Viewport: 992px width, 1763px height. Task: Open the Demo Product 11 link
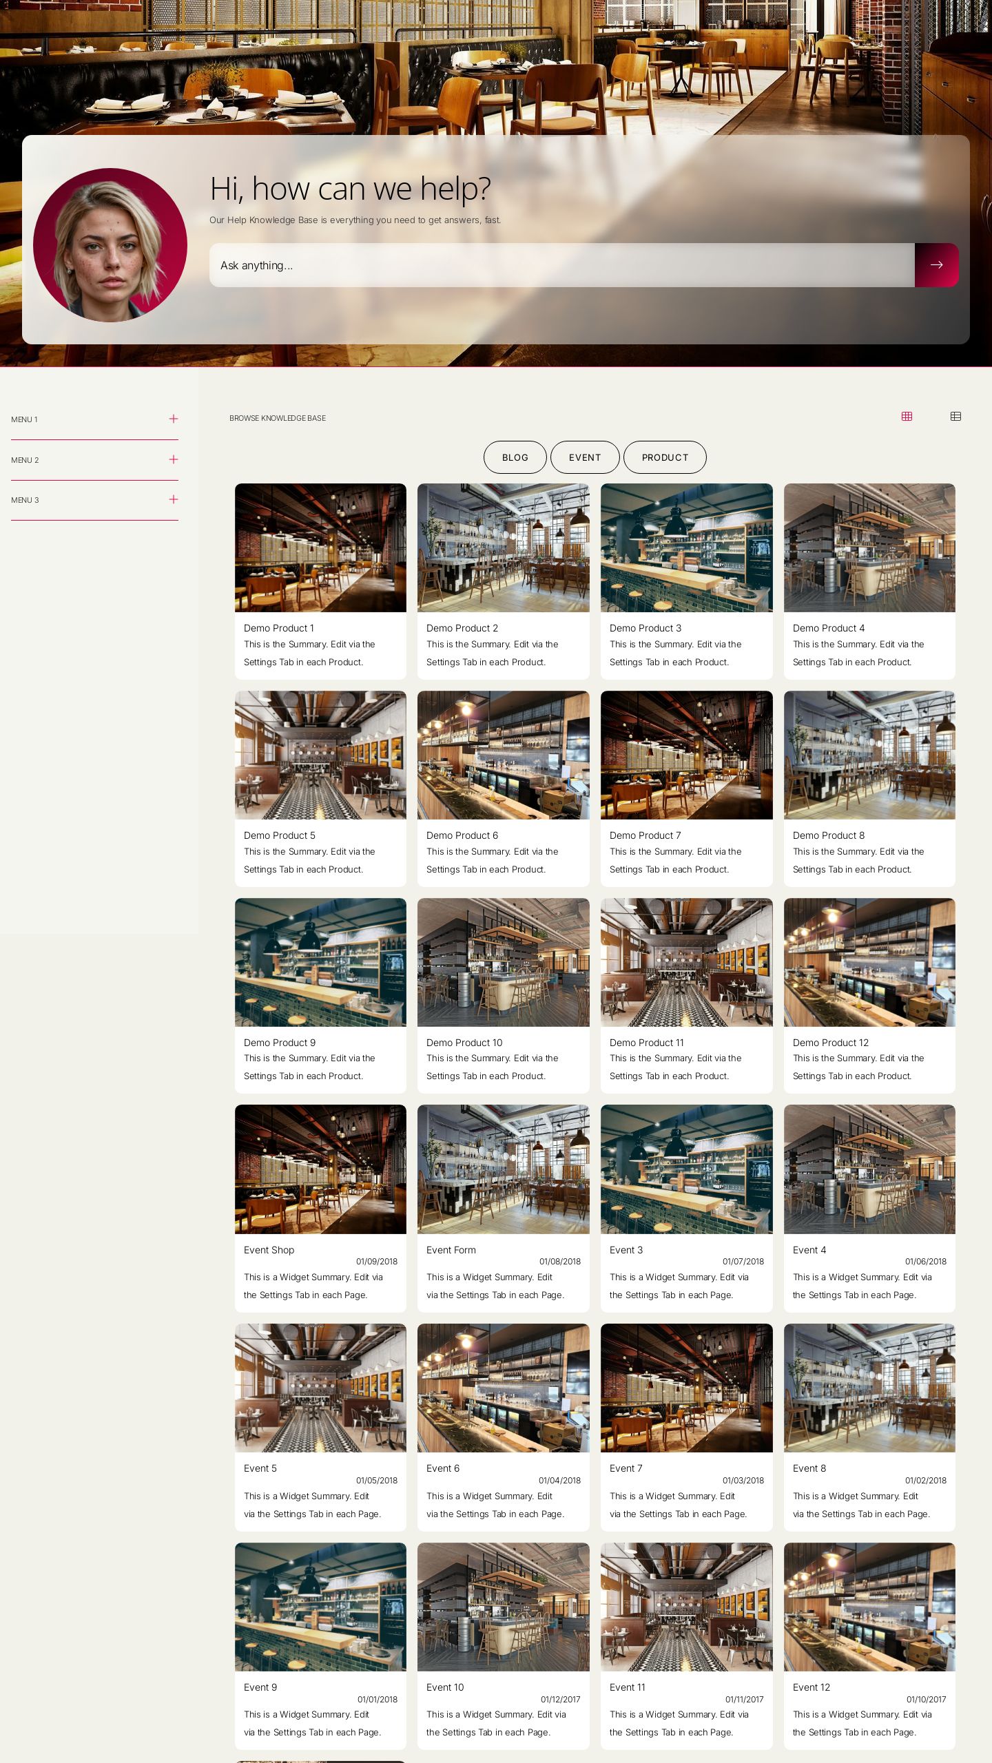tap(646, 1043)
